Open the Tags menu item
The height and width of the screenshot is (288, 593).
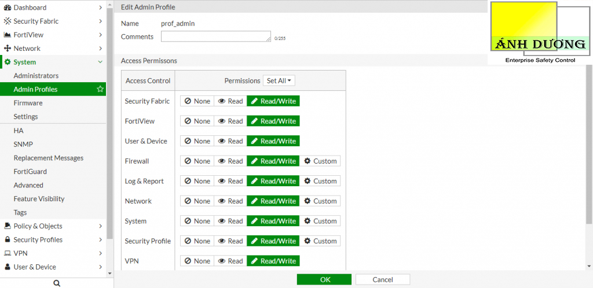tap(53, 212)
